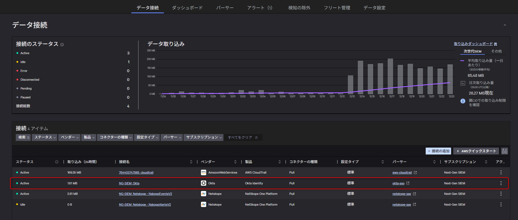Open the データ設定 tab
Viewport: 518px width, 220px height.
pos(374,8)
